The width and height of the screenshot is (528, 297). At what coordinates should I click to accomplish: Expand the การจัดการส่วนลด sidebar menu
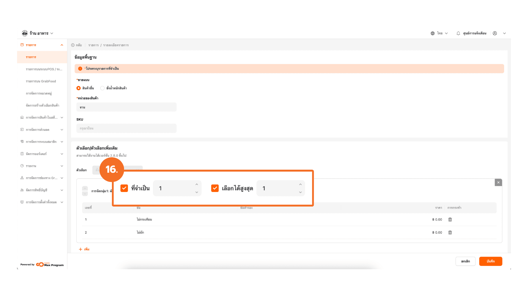[x=62, y=130]
